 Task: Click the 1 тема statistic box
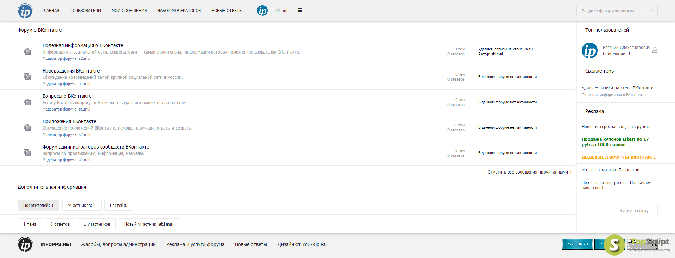[x=30, y=224]
